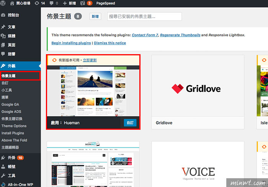Click the orange 3 notification badge
Viewport: 268px width, 187px height.
point(89,3)
